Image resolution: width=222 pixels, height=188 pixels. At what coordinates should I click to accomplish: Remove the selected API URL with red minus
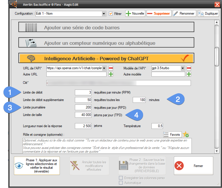[x=111, y=68]
